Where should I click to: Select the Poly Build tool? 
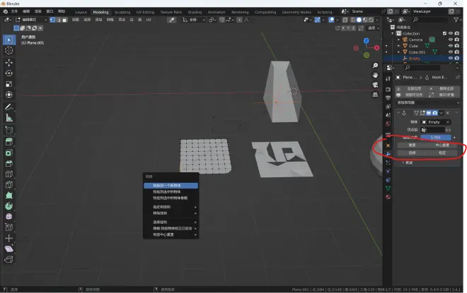click(x=9, y=196)
